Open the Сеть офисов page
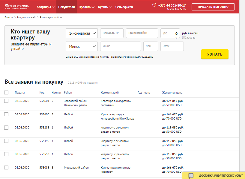This screenshot has width=245, height=179. 124,7
